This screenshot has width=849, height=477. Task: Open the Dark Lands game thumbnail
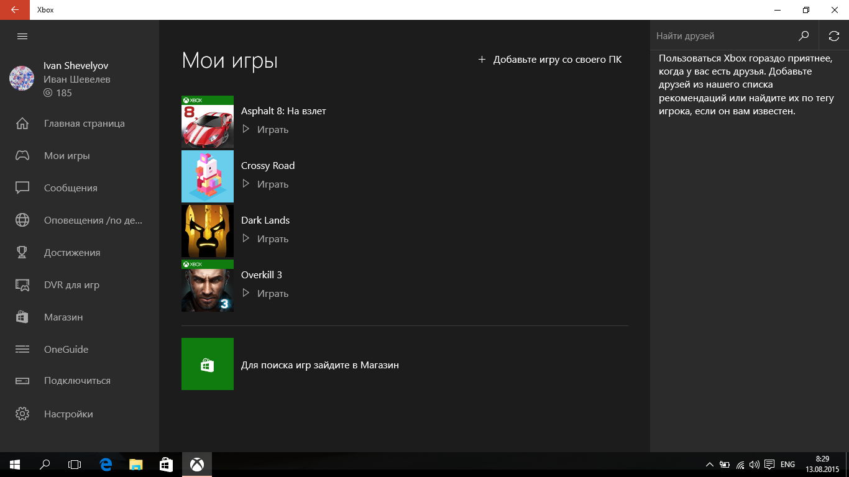tap(208, 231)
